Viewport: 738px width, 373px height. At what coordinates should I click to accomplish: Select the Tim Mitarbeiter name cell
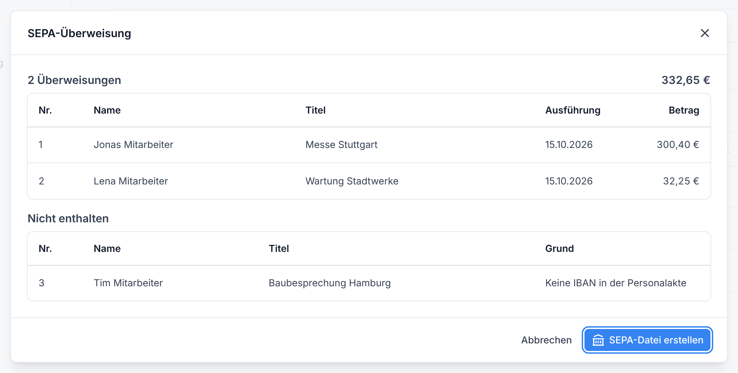[128, 283]
